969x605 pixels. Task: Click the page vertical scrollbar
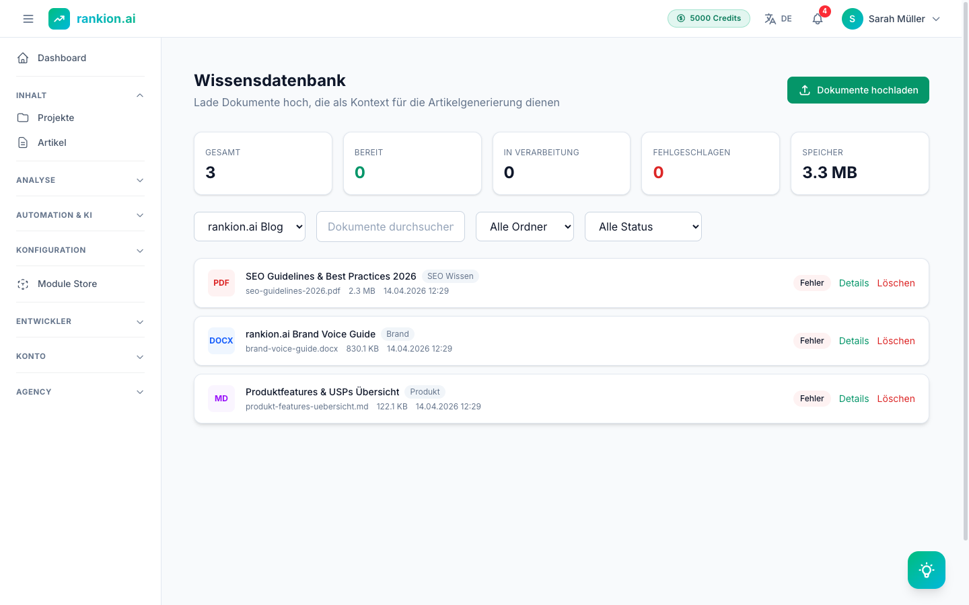(x=966, y=270)
